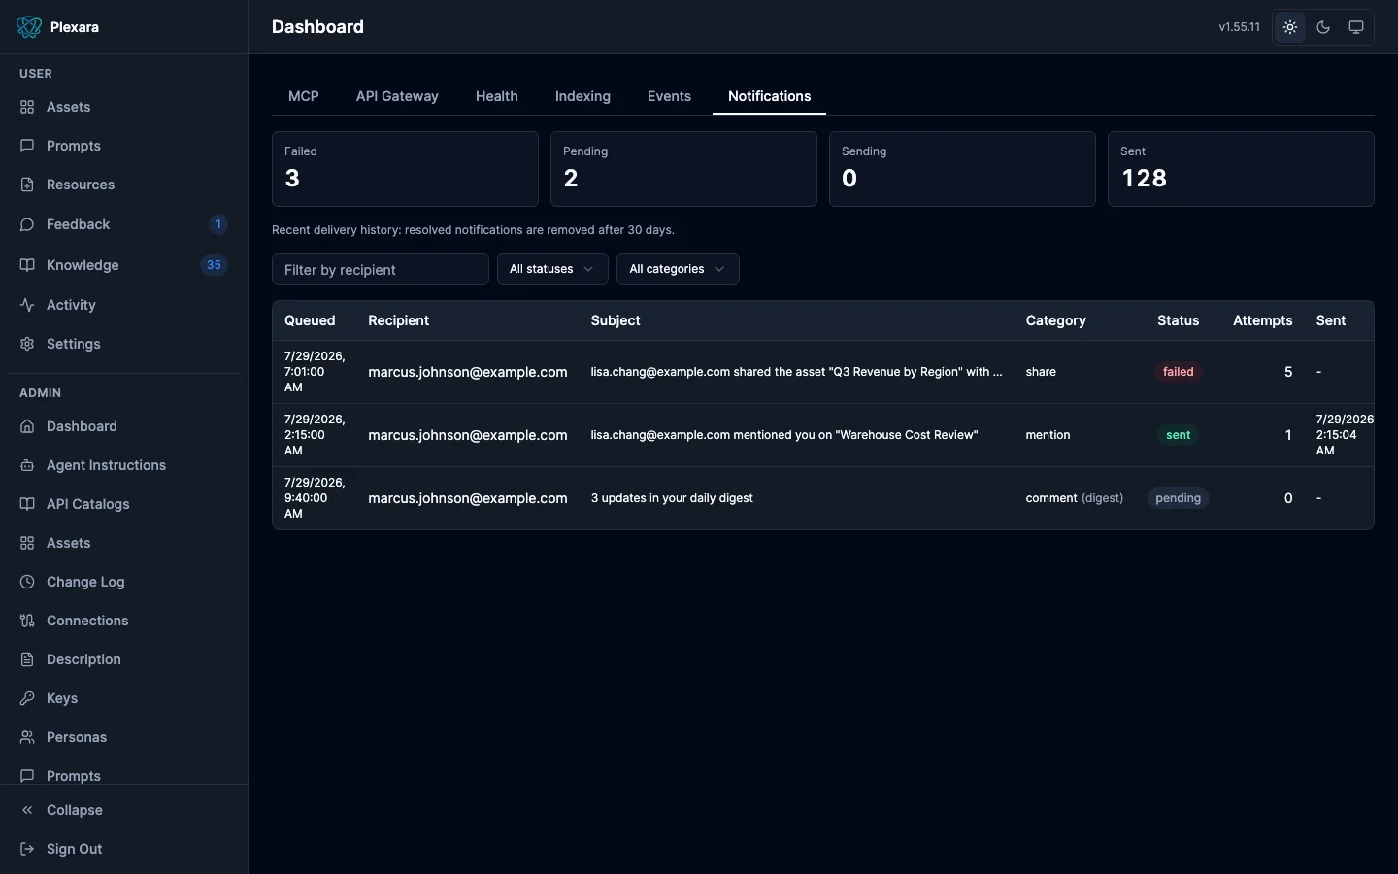Screen dimensions: 1398x874
Task: Click the Plexara logo icon
Action: tap(29, 27)
